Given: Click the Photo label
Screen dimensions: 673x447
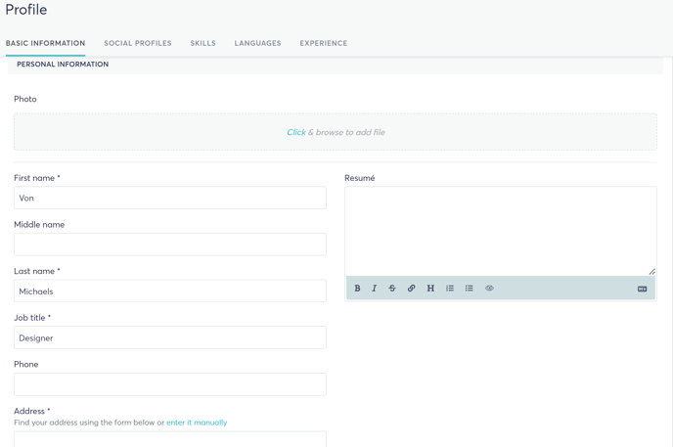Looking at the screenshot, I should coord(25,99).
